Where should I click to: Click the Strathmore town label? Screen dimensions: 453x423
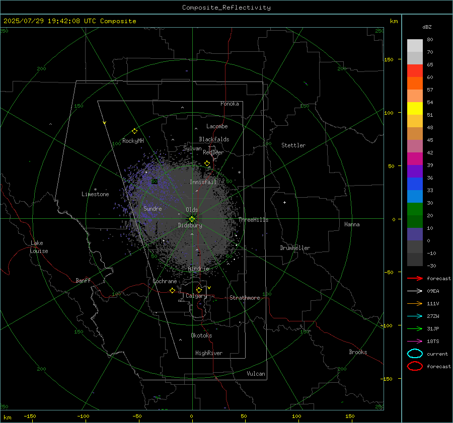(x=245, y=298)
